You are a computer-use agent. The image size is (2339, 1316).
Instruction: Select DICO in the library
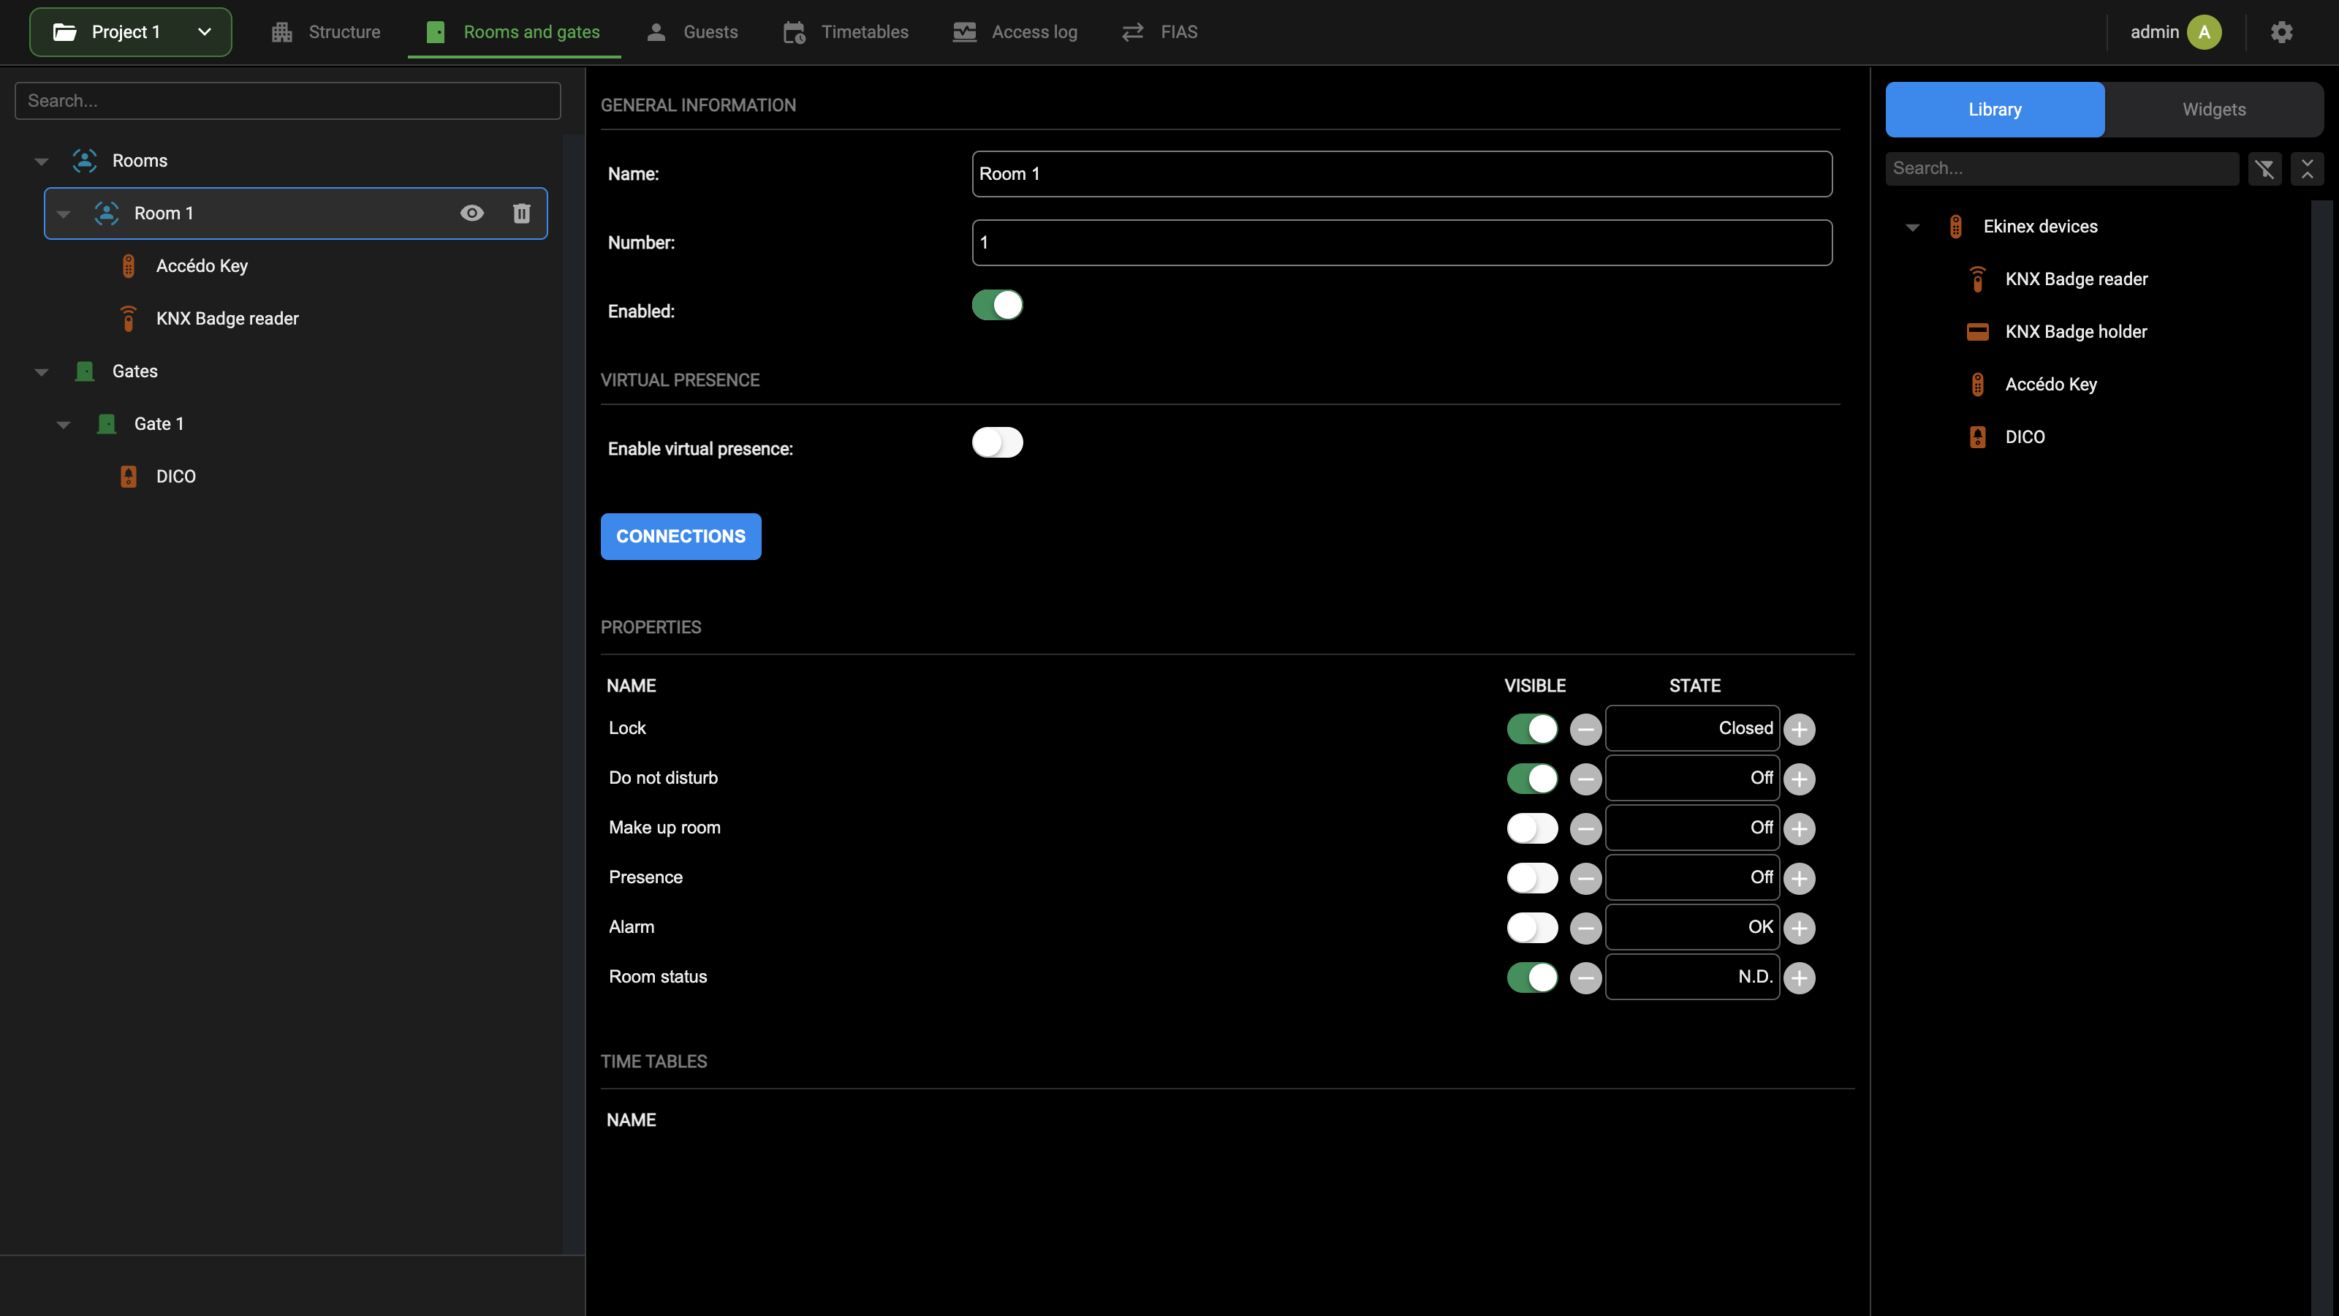point(2025,437)
